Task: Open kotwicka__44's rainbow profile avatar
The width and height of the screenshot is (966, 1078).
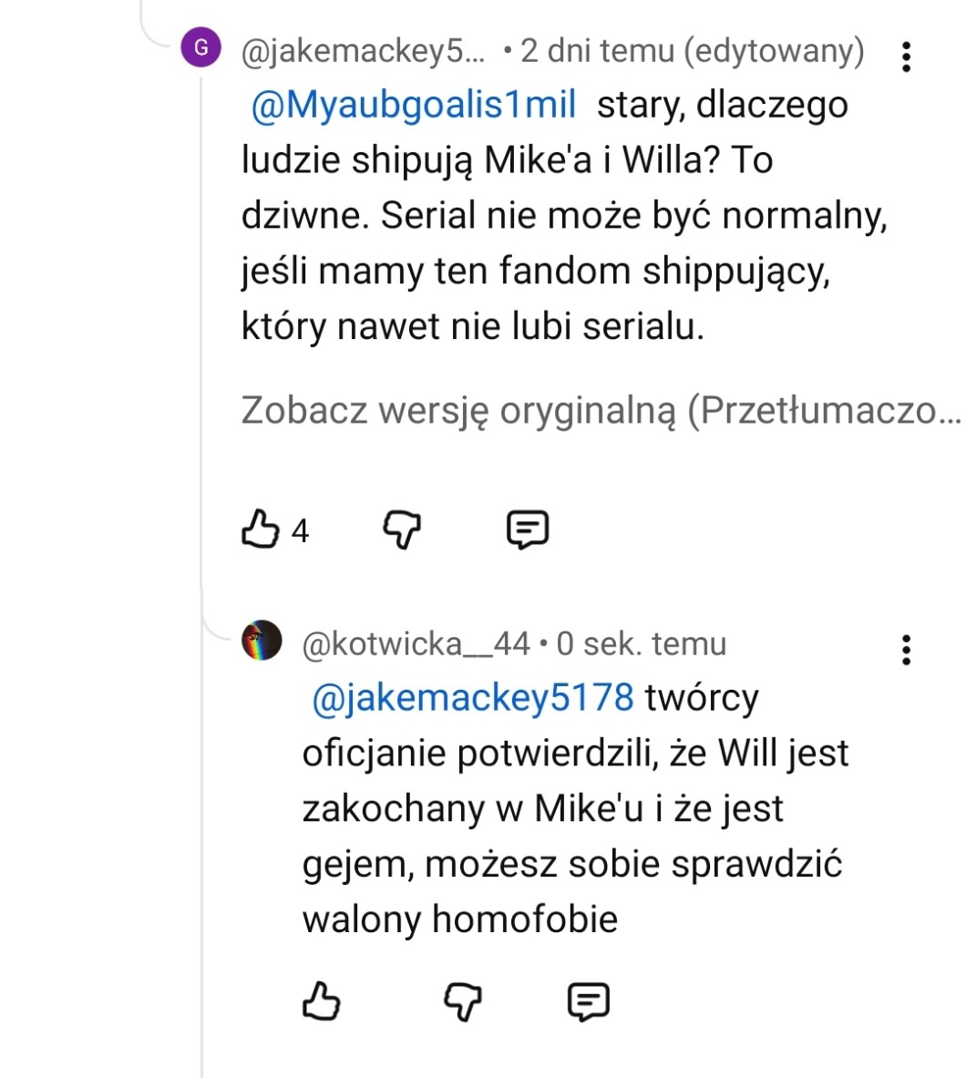Action: [262, 641]
